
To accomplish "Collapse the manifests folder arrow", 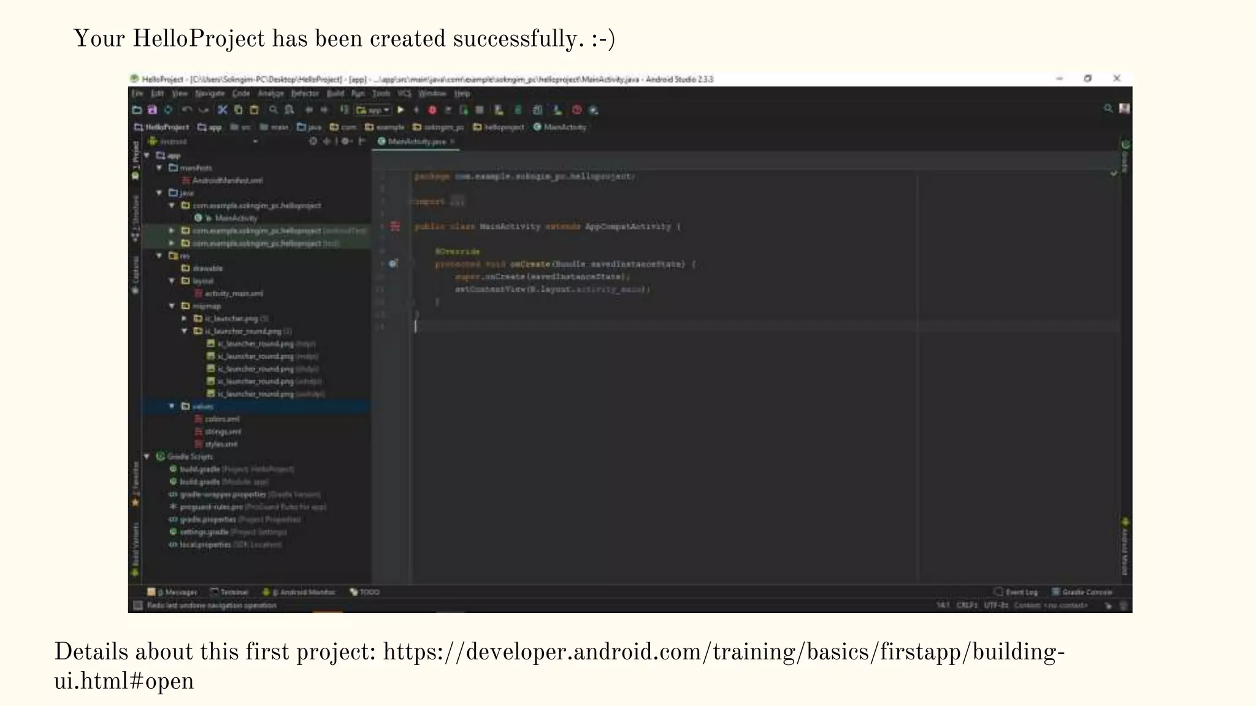I will pos(159,168).
